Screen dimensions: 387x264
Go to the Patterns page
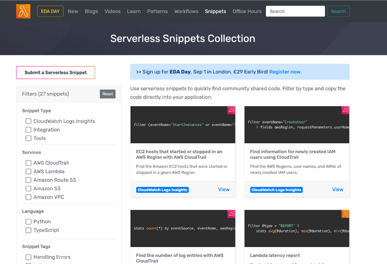coord(157,11)
